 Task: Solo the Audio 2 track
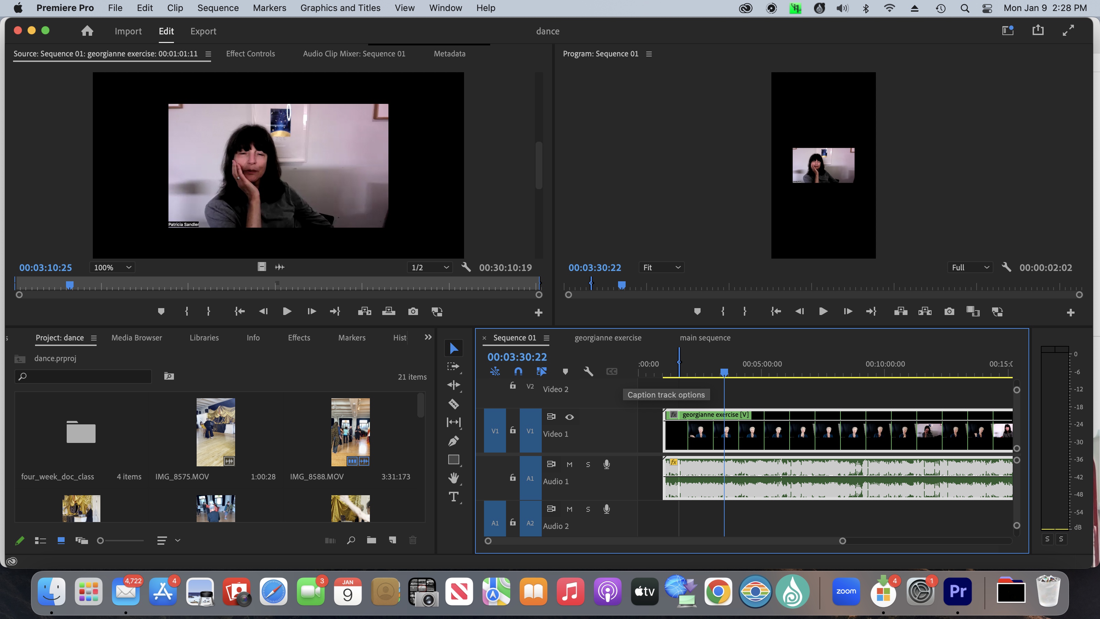pyautogui.click(x=588, y=509)
